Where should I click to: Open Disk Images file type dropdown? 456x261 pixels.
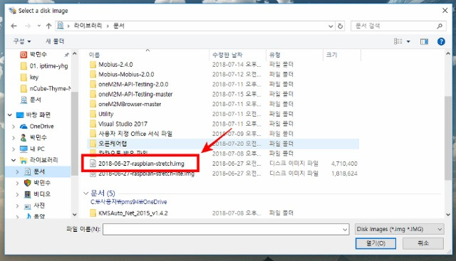pos(399,230)
